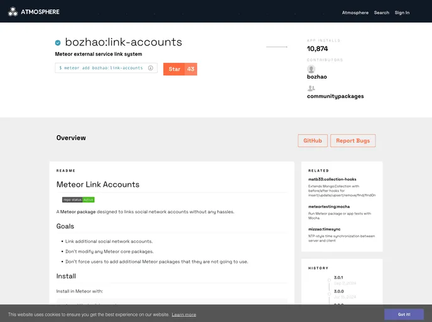Click the Meteor Link Accounts readme heading
The width and height of the screenshot is (432, 322).
[98, 184]
